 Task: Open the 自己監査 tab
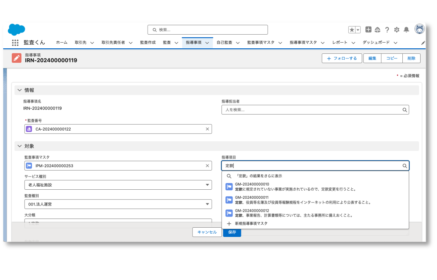224,43
